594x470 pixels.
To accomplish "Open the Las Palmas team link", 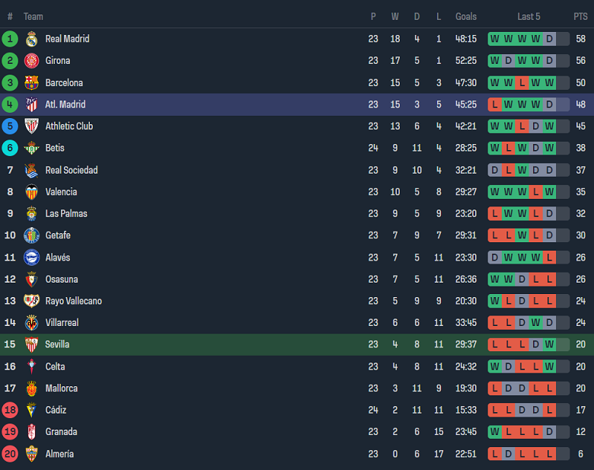I will 65,213.
